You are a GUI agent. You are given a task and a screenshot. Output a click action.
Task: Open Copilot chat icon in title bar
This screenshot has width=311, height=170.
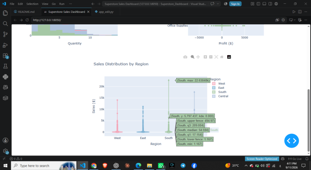(x=212, y=4)
